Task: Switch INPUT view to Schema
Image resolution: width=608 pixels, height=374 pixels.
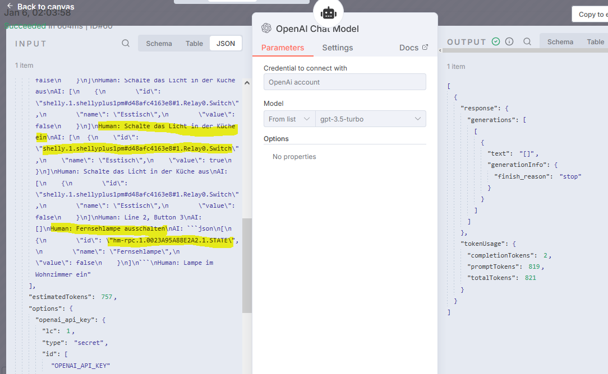Action: click(159, 43)
